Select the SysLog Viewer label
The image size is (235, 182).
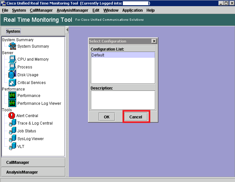tap(30, 139)
